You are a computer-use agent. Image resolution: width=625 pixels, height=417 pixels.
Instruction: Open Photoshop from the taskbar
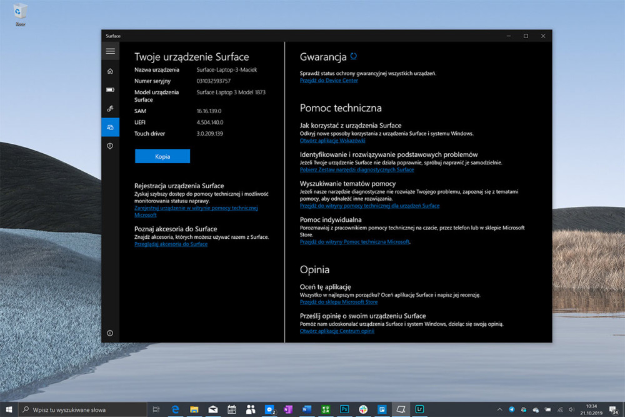pyautogui.click(x=344, y=409)
